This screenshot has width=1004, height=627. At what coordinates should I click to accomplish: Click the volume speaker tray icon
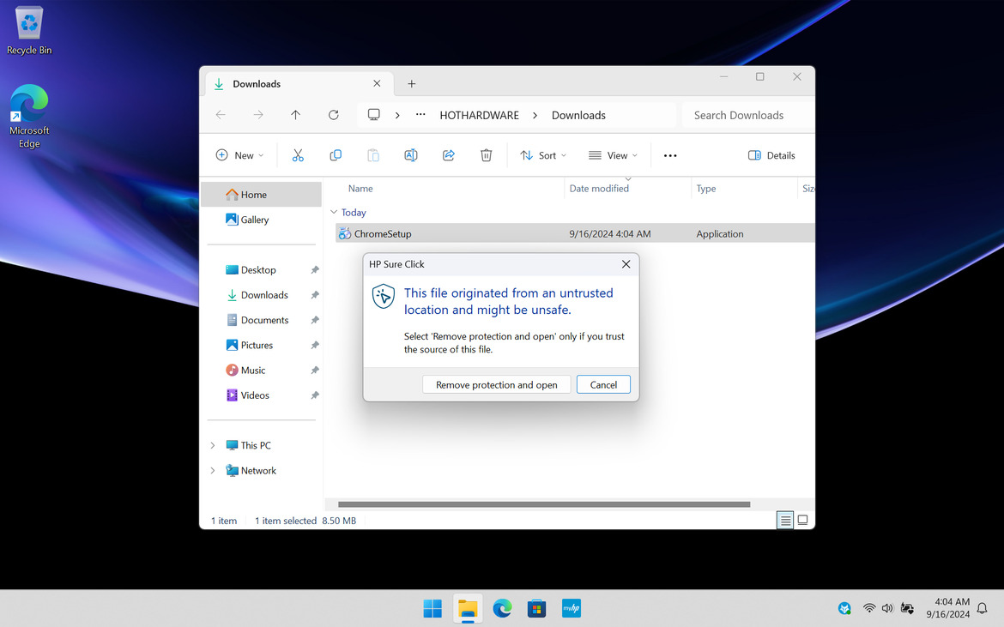click(887, 608)
